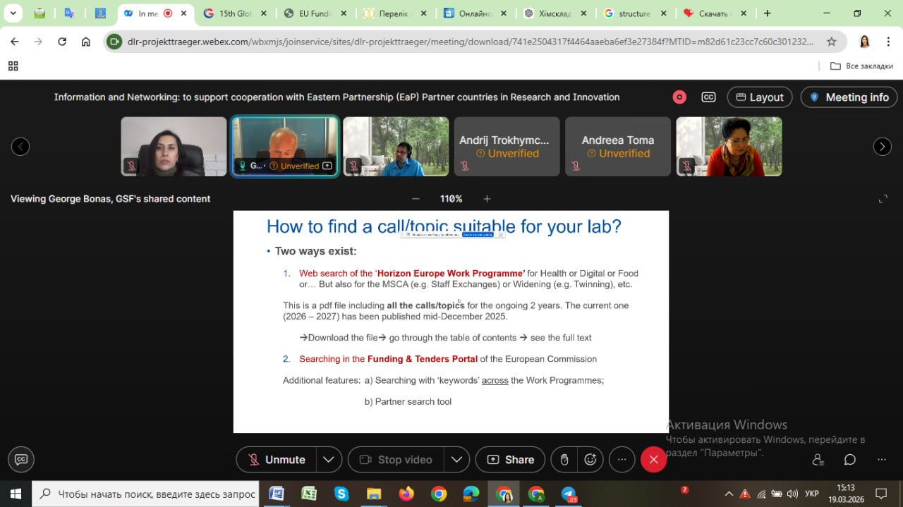The height and width of the screenshot is (507, 903).
Task: Expand audio options arrow next to Unmute
Action: click(x=329, y=460)
